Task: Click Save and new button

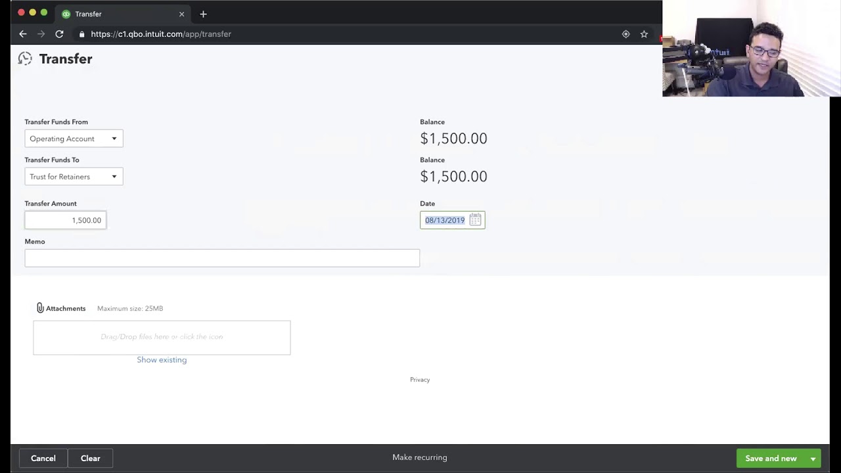Action: pos(771,459)
